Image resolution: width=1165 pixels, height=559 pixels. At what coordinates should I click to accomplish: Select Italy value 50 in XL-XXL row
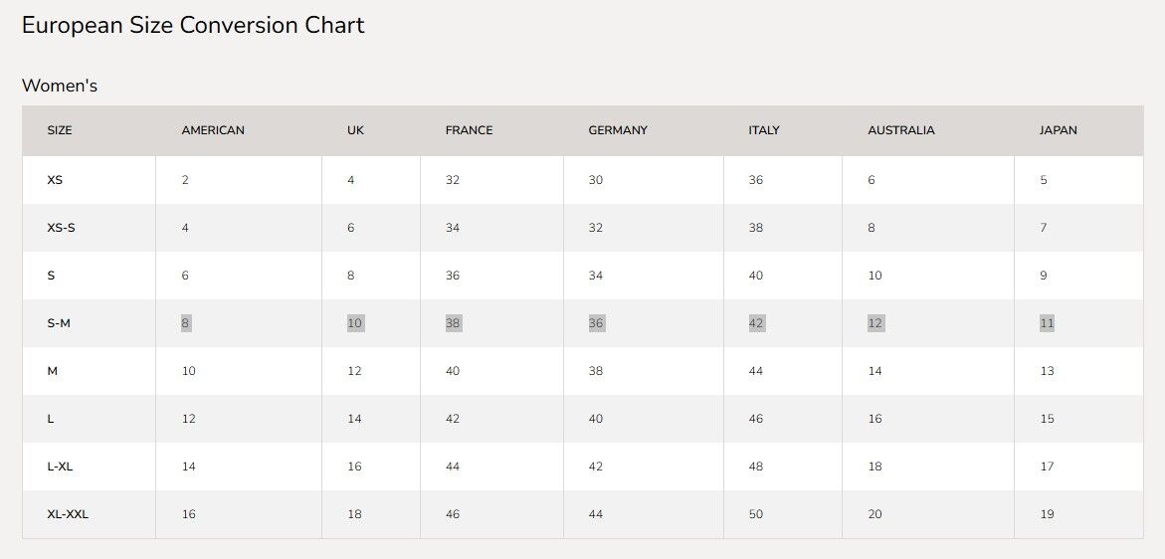click(756, 514)
